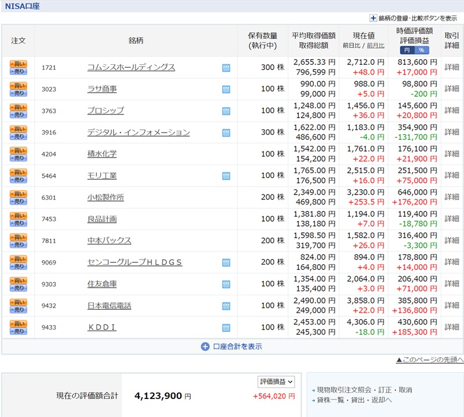The width and height of the screenshot is (464, 417).
Task: Open the ラサ商事 stock link
Action: coord(102,89)
